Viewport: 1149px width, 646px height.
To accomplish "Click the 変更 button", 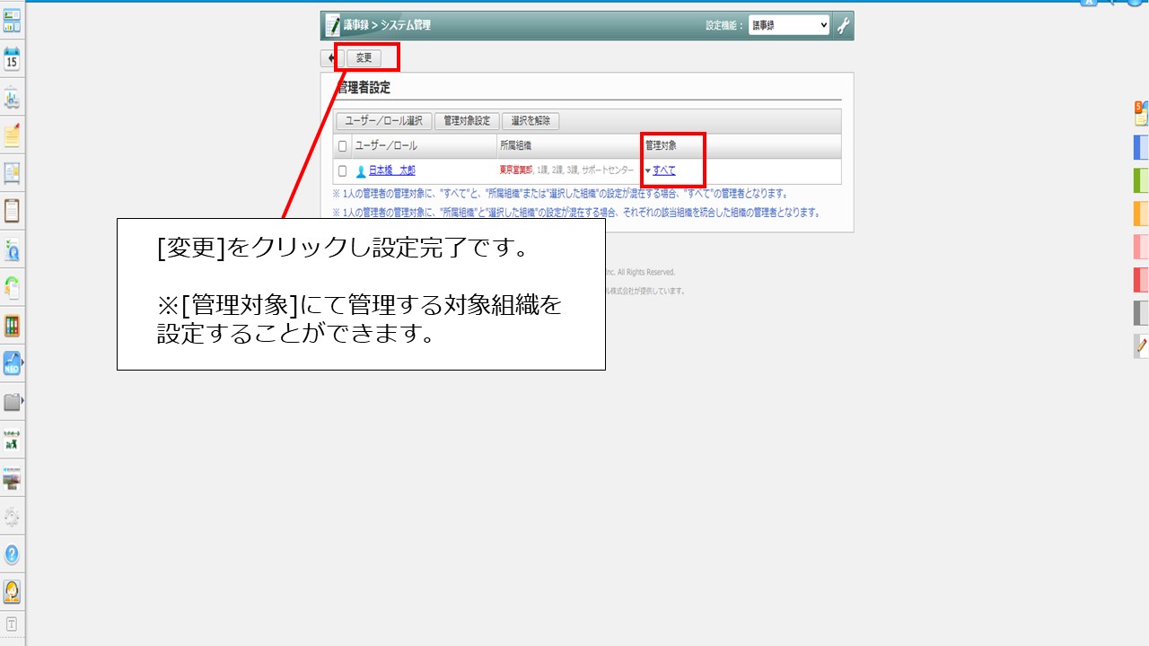I will [x=364, y=58].
